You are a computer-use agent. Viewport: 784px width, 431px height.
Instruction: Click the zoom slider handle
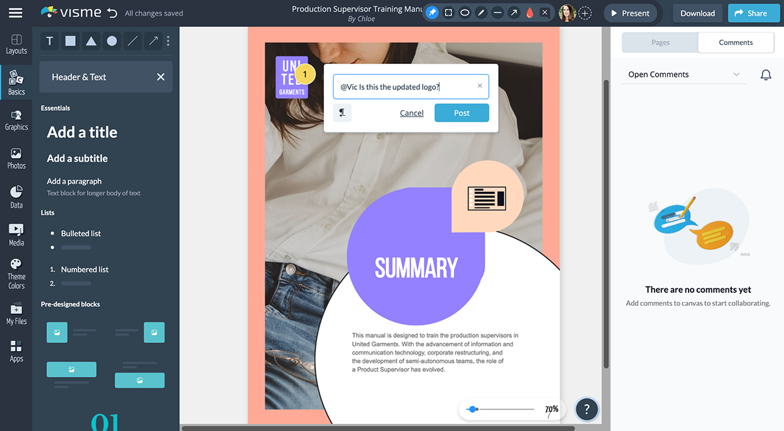coord(472,409)
